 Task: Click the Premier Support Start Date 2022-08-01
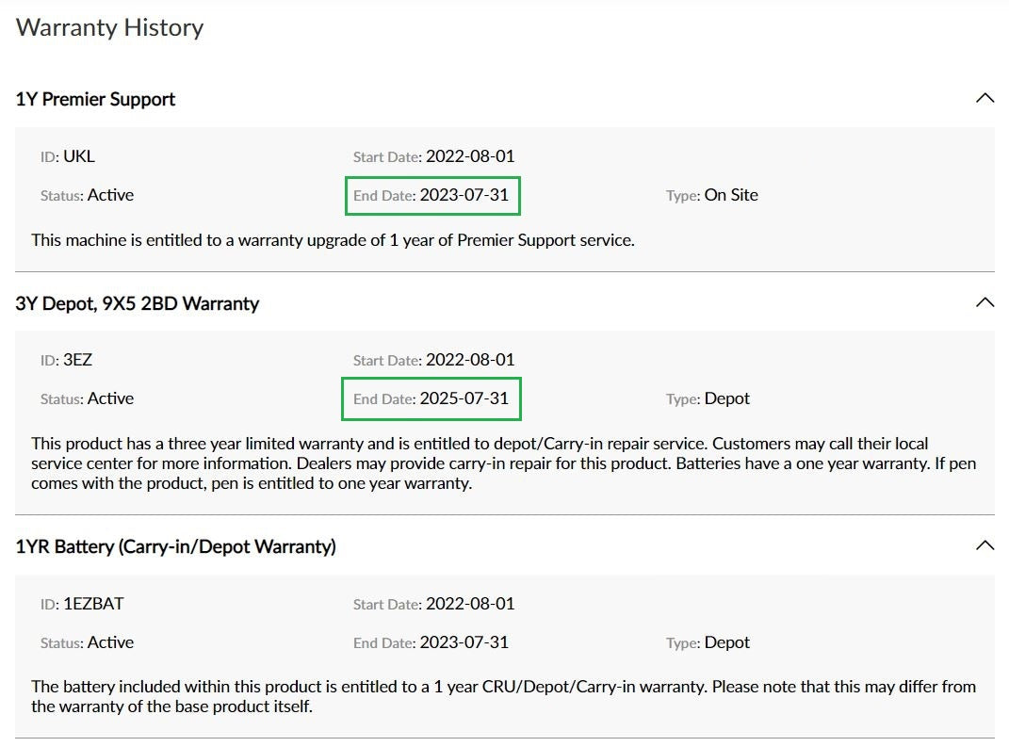click(x=470, y=156)
